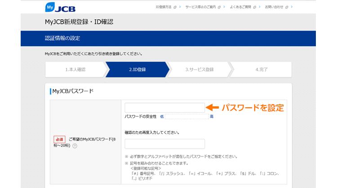Click the password strength meter bar
The width and height of the screenshot is (337, 188).
[187, 117]
